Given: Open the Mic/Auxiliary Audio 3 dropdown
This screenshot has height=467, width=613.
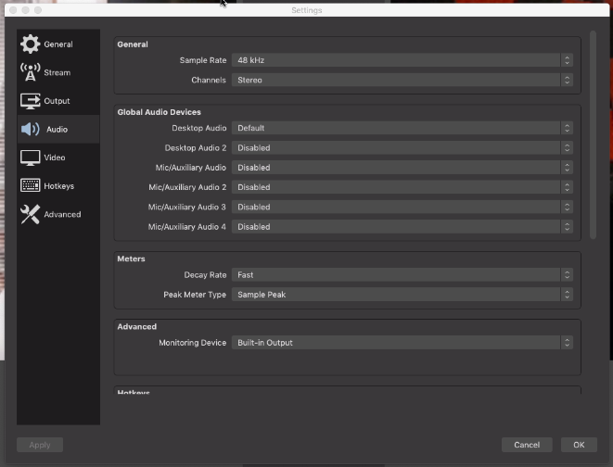Looking at the screenshot, I should tap(402, 207).
